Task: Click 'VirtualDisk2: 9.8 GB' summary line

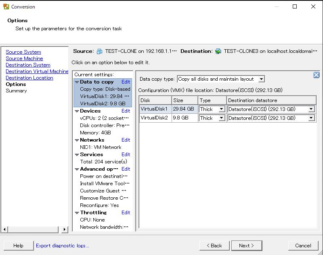Action: coord(103,104)
